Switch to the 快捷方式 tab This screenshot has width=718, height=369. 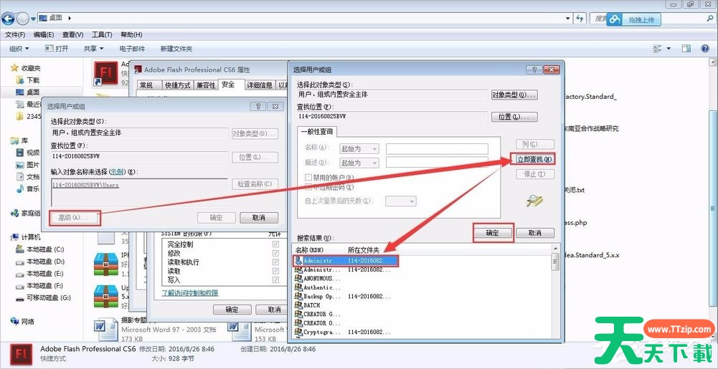pyautogui.click(x=176, y=85)
